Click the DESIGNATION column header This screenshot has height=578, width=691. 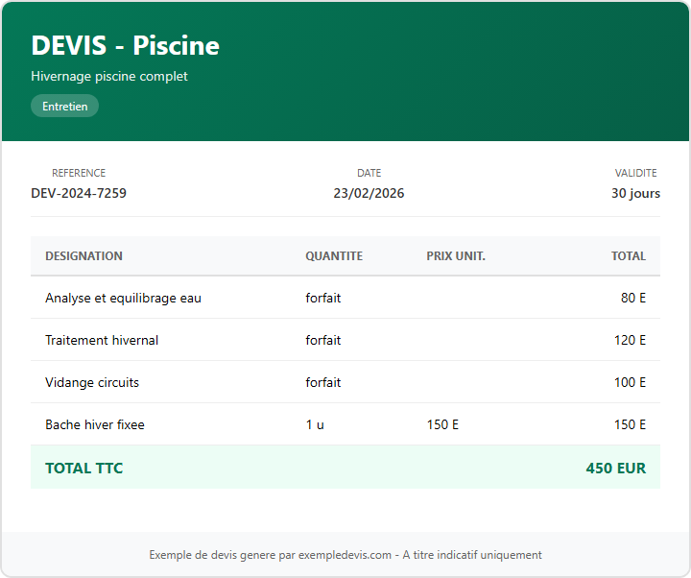pyautogui.click(x=83, y=256)
